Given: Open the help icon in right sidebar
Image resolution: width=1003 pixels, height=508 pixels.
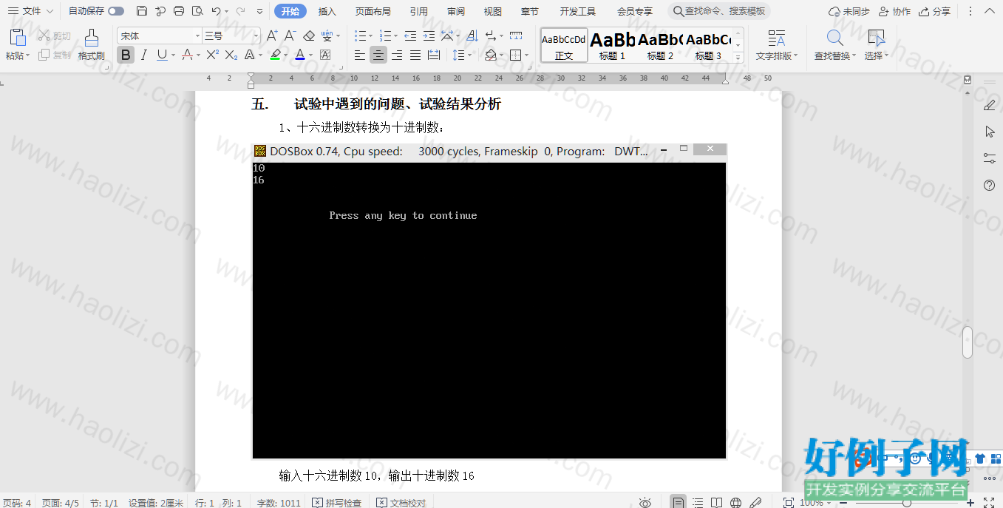Looking at the screenshot, I should click(990, 185).
